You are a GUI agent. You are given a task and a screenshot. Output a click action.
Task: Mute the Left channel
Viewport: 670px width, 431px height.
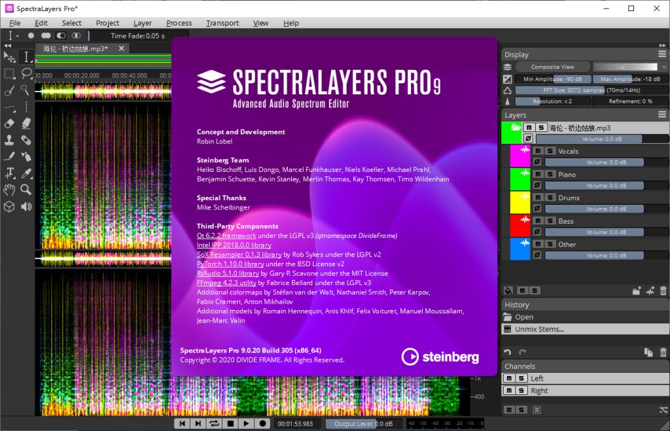click(509, 379)
